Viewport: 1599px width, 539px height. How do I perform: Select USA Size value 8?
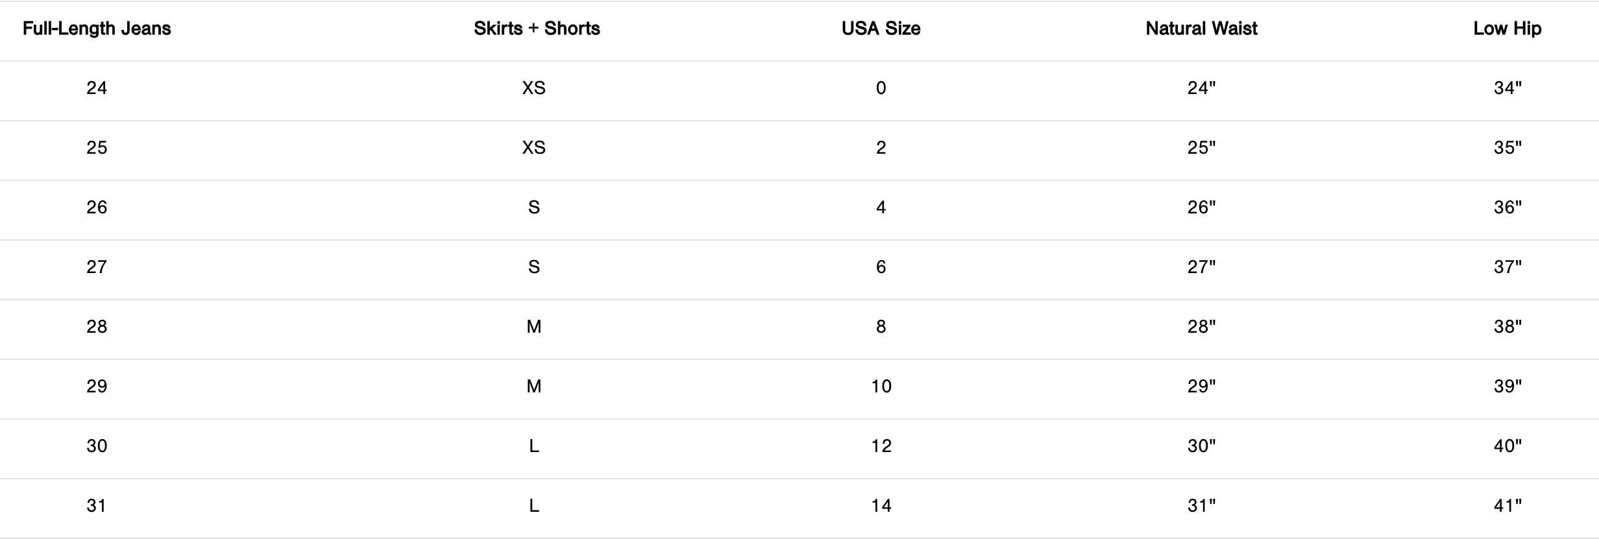pos(881,327)
